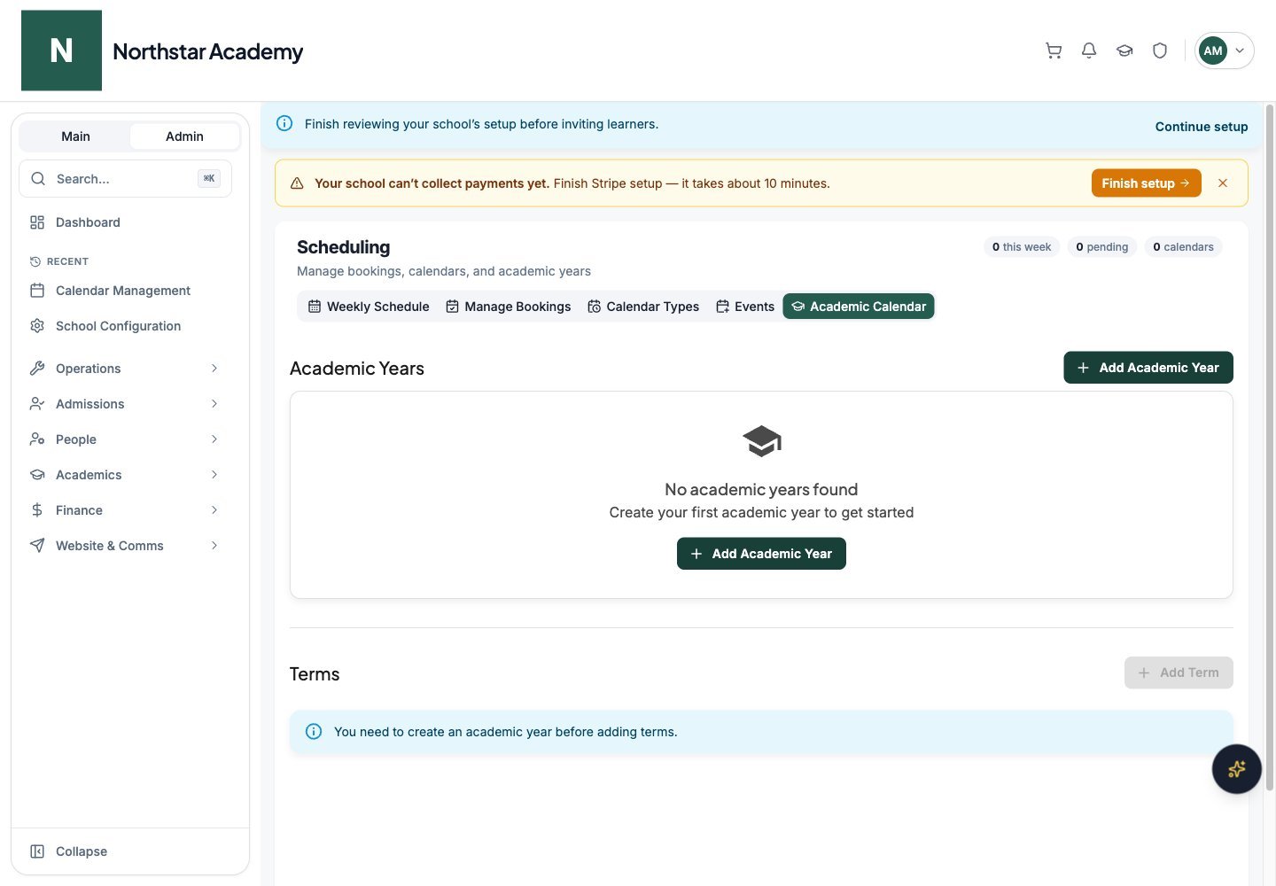Image resolution: width=1276 pixels, height=886 pixels.
Task: Switch to the Manage Bookings tab
Action: click(509, 307)
